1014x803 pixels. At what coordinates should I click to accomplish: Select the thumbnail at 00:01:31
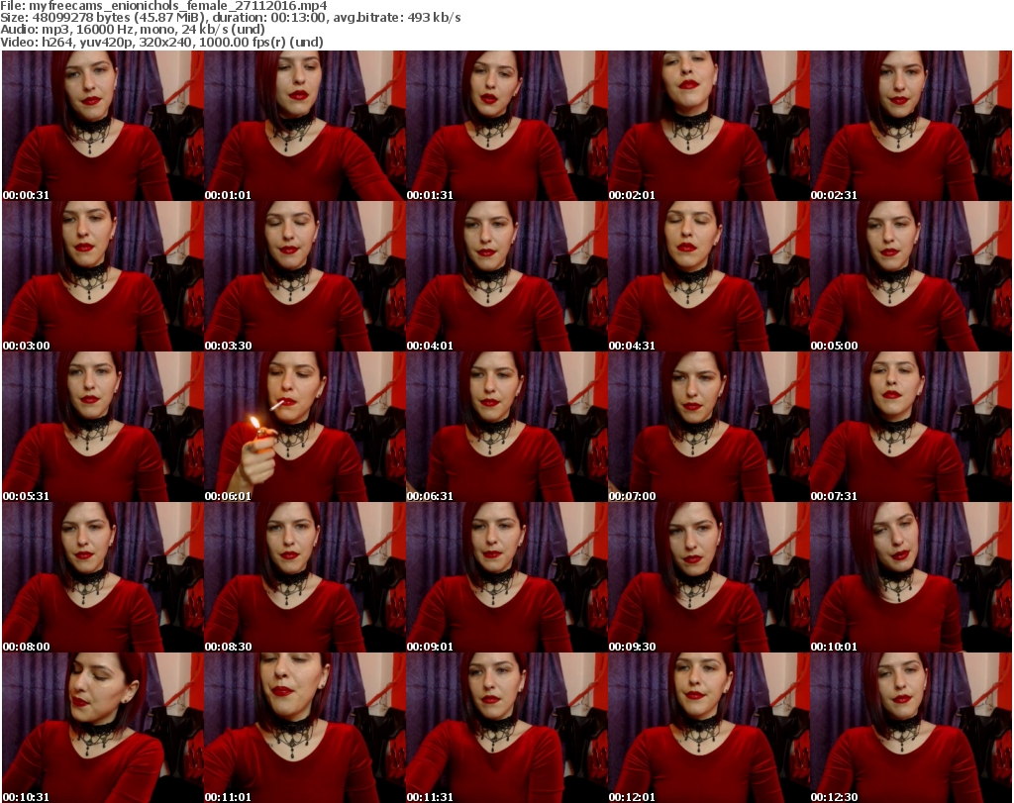coord(506,126)
